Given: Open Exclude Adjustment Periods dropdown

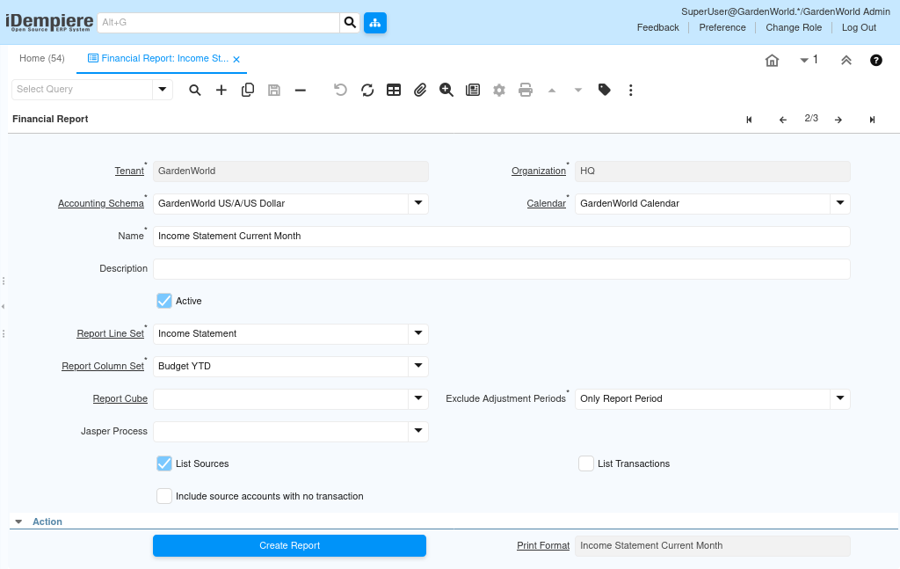Looking at the screenshot, I should 840,398.
